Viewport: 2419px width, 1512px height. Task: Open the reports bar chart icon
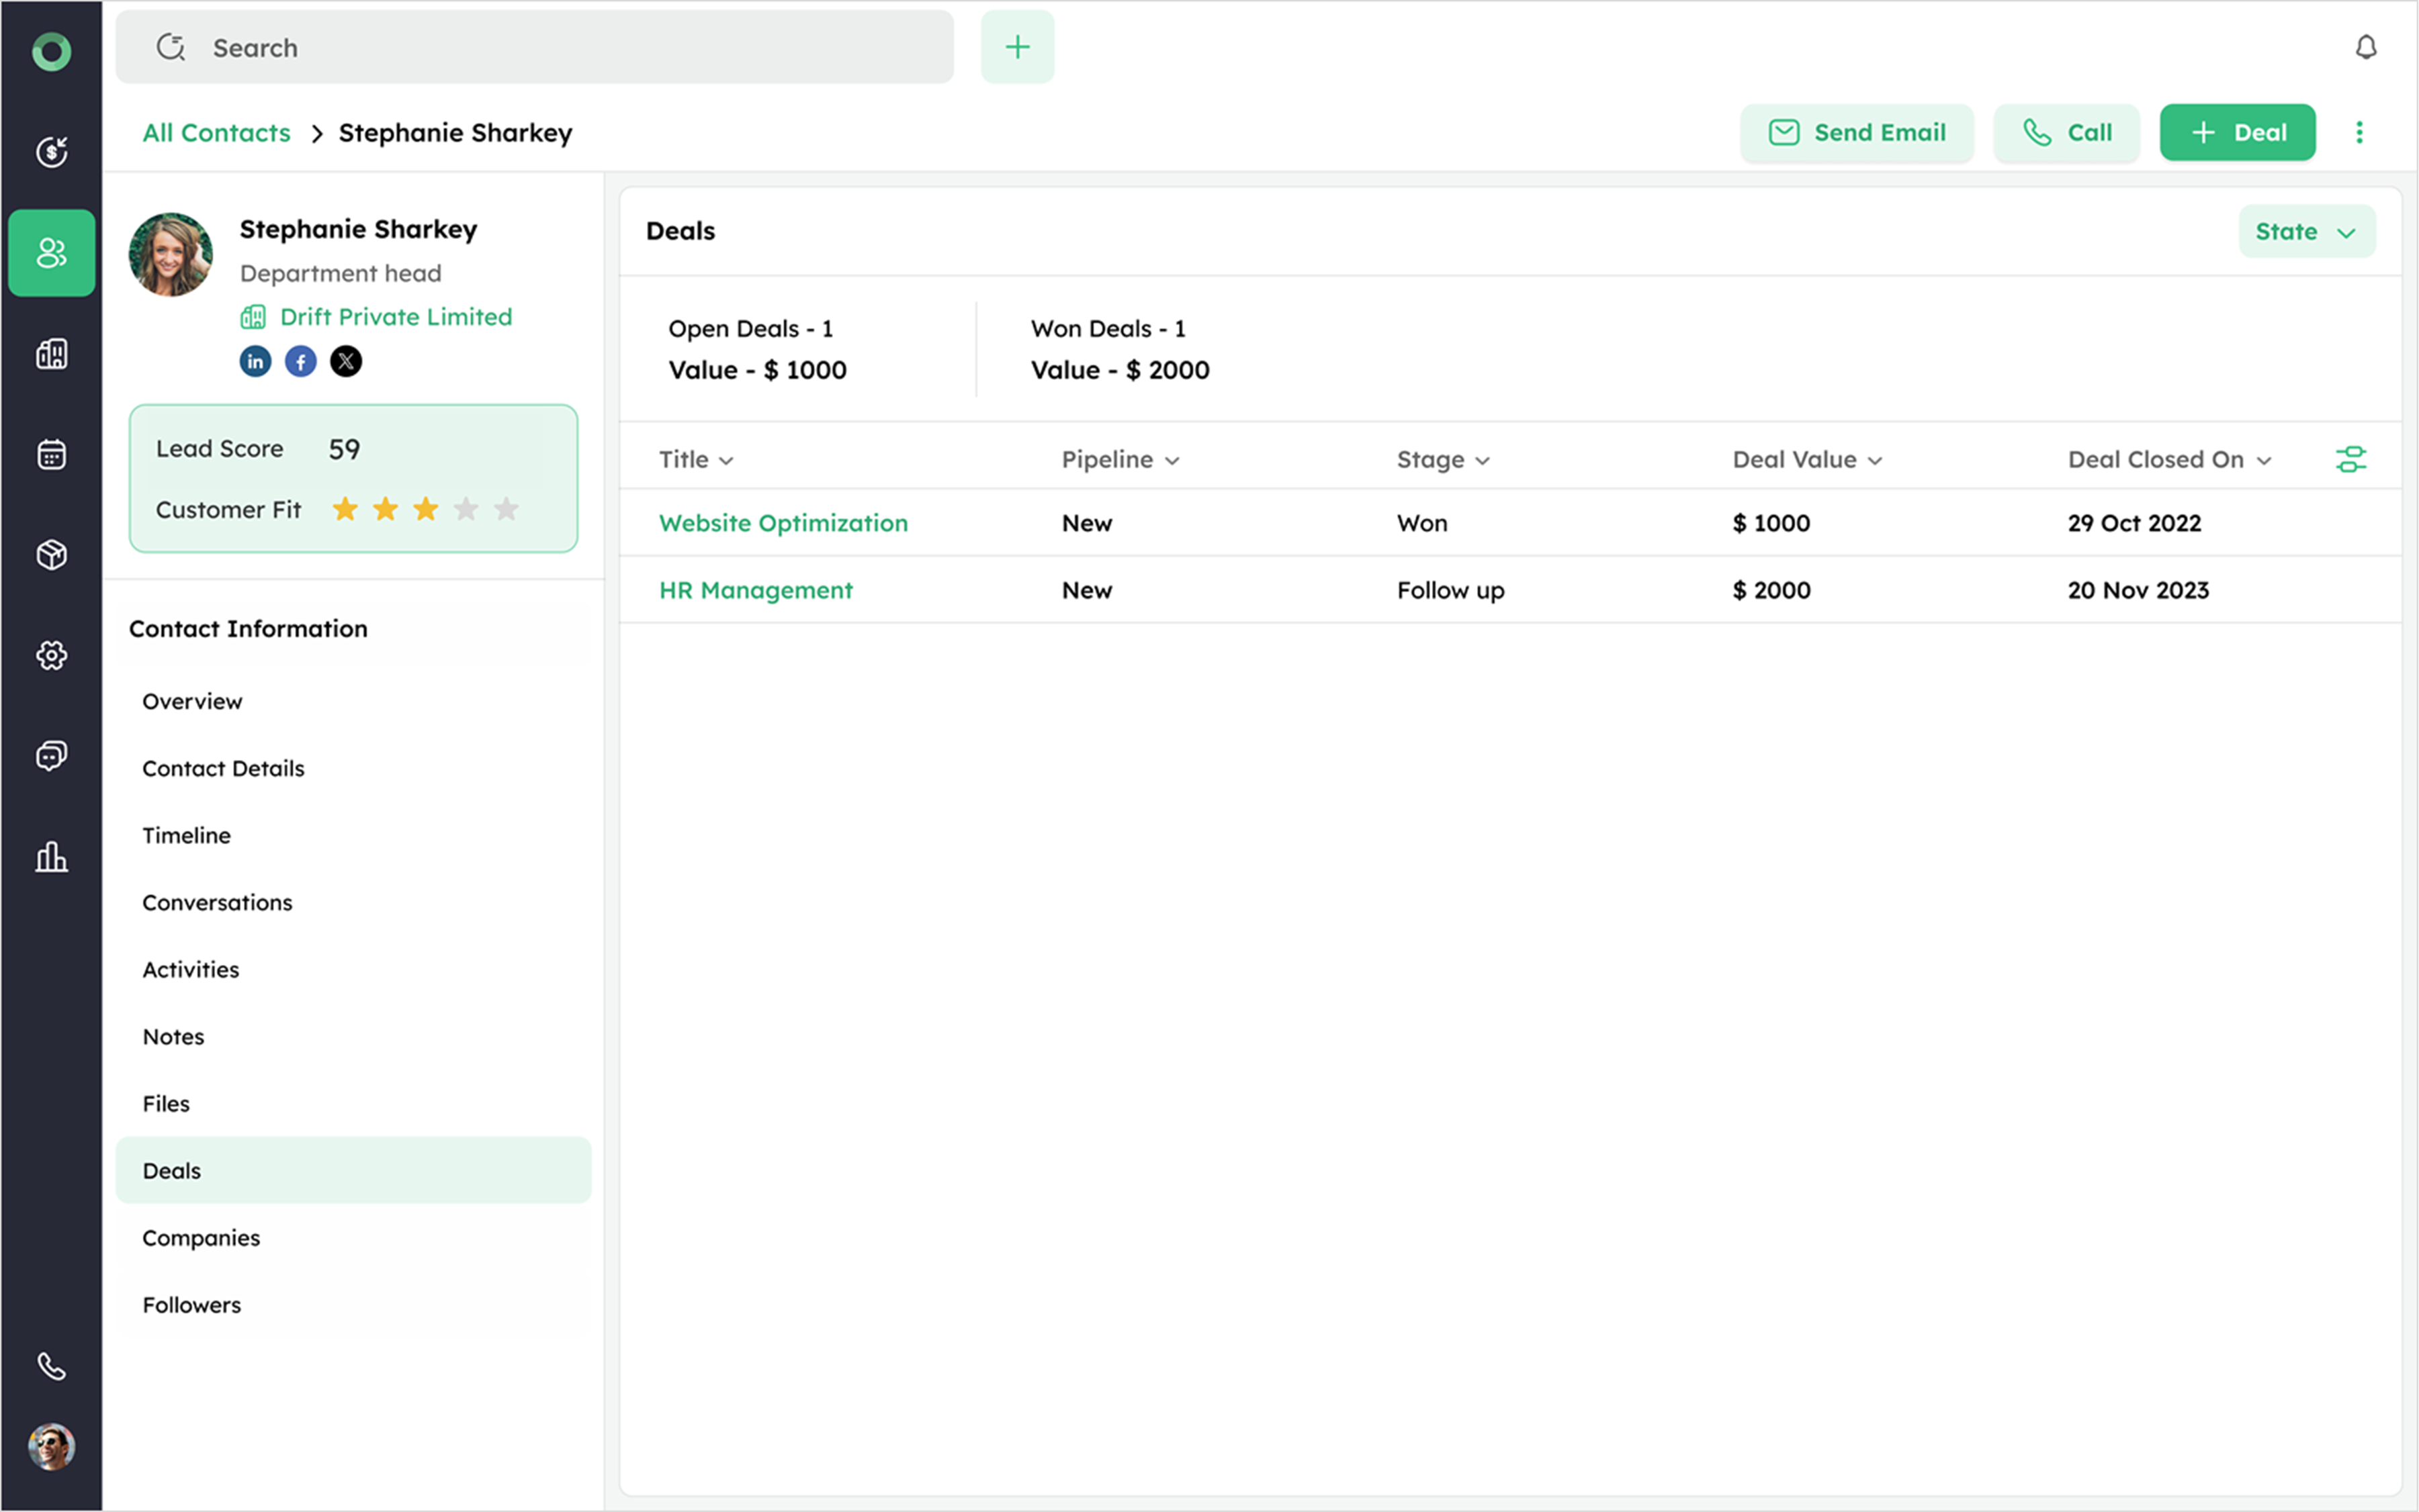click(x=51, y=857)
